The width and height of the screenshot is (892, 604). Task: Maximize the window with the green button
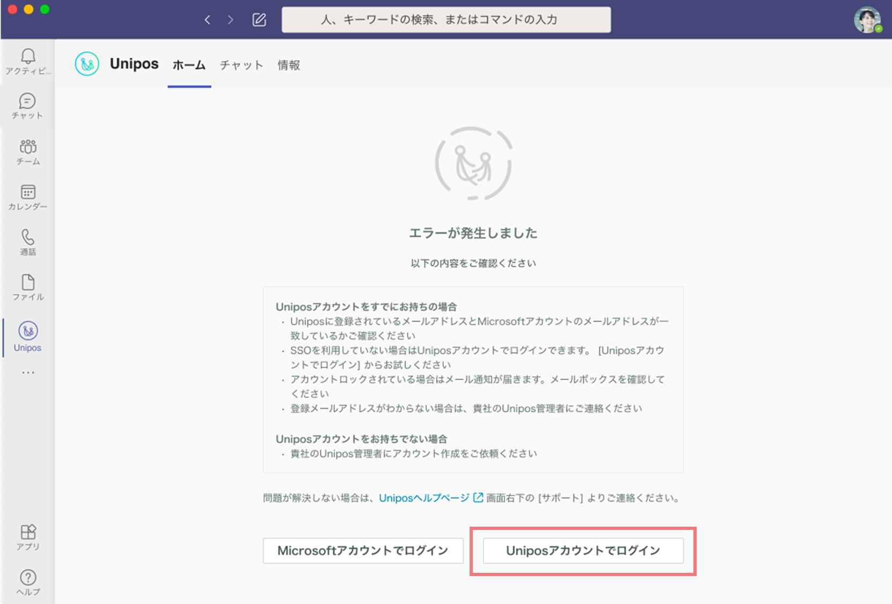pos(45,9)
